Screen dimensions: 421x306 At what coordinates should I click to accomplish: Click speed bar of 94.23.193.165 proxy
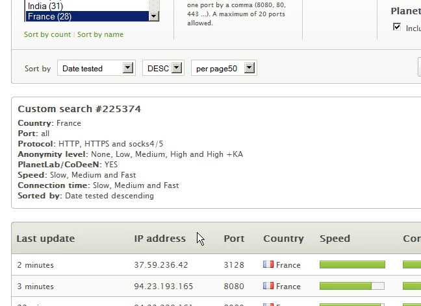click(352, 286)
